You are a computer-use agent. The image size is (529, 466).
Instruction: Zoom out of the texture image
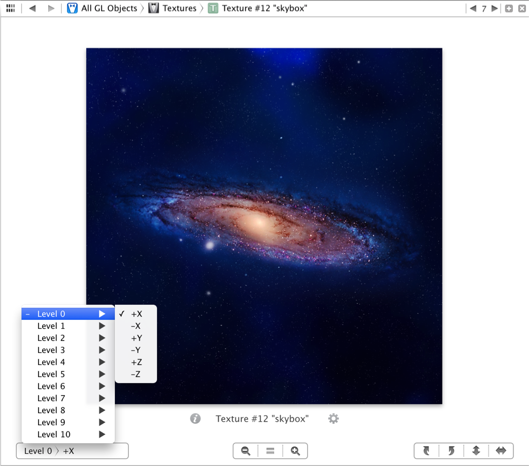tap(245, 451)
